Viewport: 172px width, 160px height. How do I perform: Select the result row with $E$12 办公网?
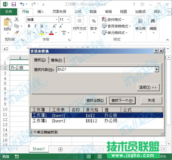coord(97,121)
